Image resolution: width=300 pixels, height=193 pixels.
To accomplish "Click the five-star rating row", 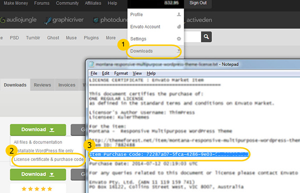I will coord(37,189).
